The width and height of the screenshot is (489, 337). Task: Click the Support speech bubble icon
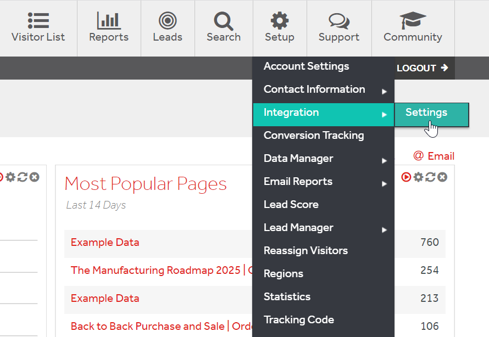pyautogui.click(x=338, y=21)
